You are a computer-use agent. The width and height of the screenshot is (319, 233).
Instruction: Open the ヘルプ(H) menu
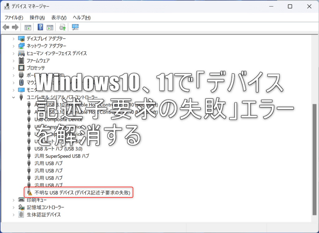[x=82, y=18]
